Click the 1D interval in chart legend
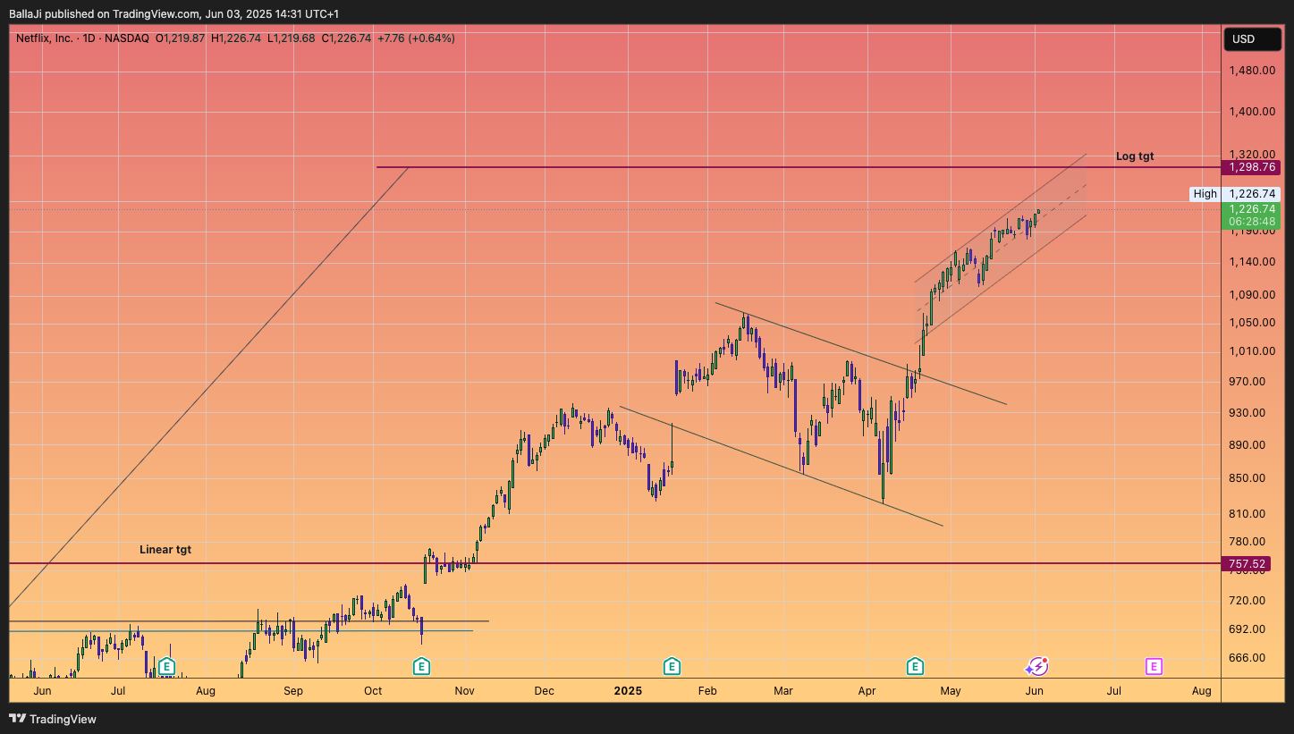 click(x=89, y=38)
